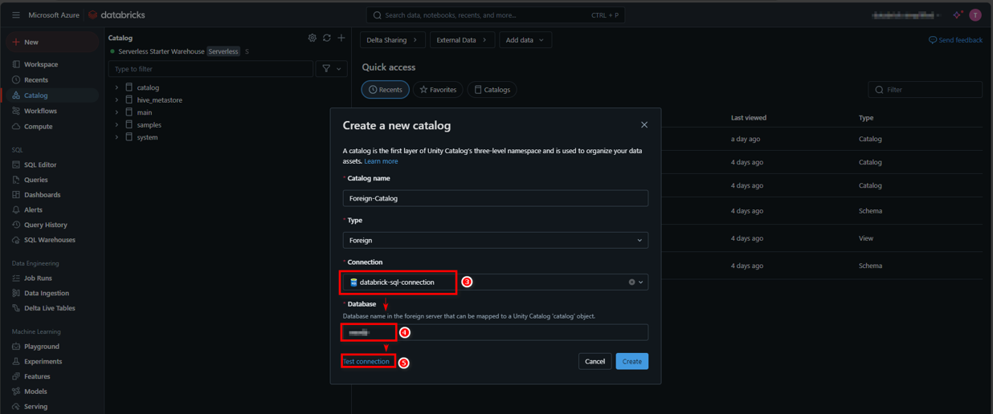Click the user avatar icon
Screen dimensions: 993x414
(x=975, y=15)
